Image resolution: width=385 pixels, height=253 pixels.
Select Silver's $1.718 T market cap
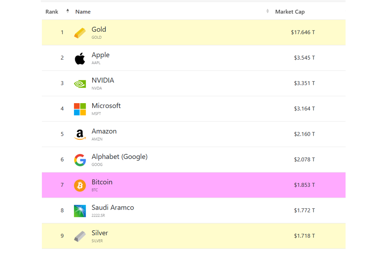(304, 236)
